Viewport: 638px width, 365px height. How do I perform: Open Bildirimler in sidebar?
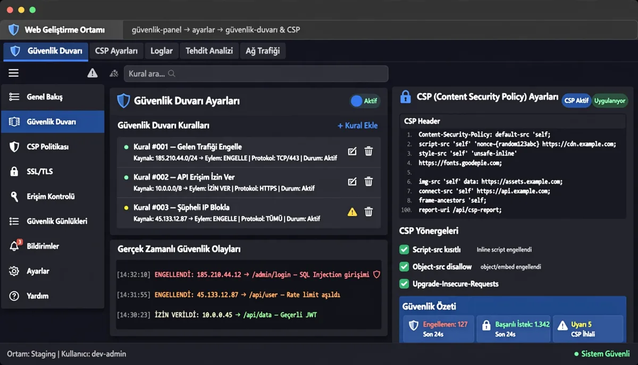coord(53,246)
